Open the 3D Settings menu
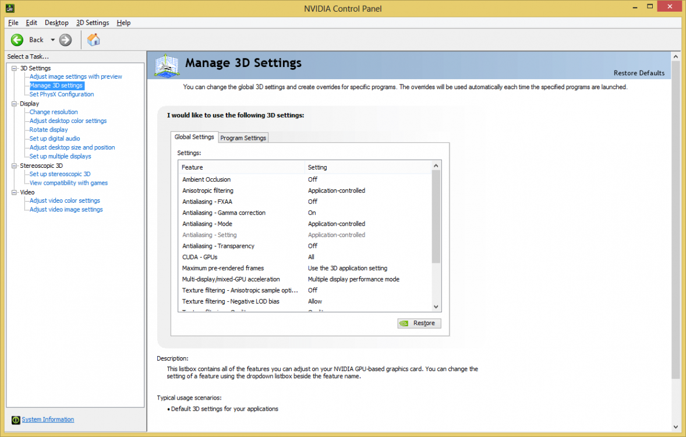 tap(93, 23)
